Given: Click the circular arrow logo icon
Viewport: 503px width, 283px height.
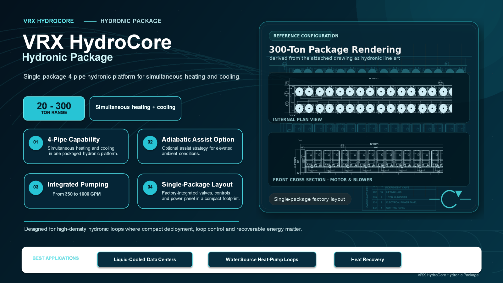Looking at the screenshot, I should click(x=450, y=199).
